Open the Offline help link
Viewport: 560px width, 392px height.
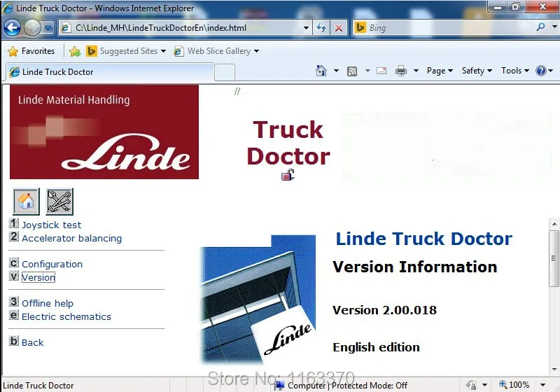[x=48, y=303]
